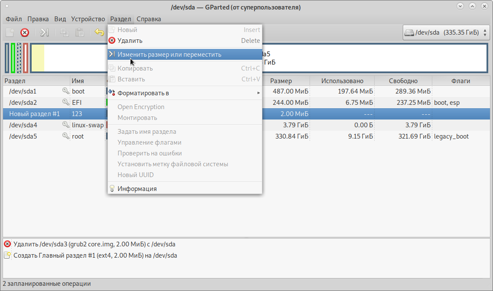Click the greyed Управление флагами entry
Viewport: 493px width, 291px height.
click(x=185, y=142)
